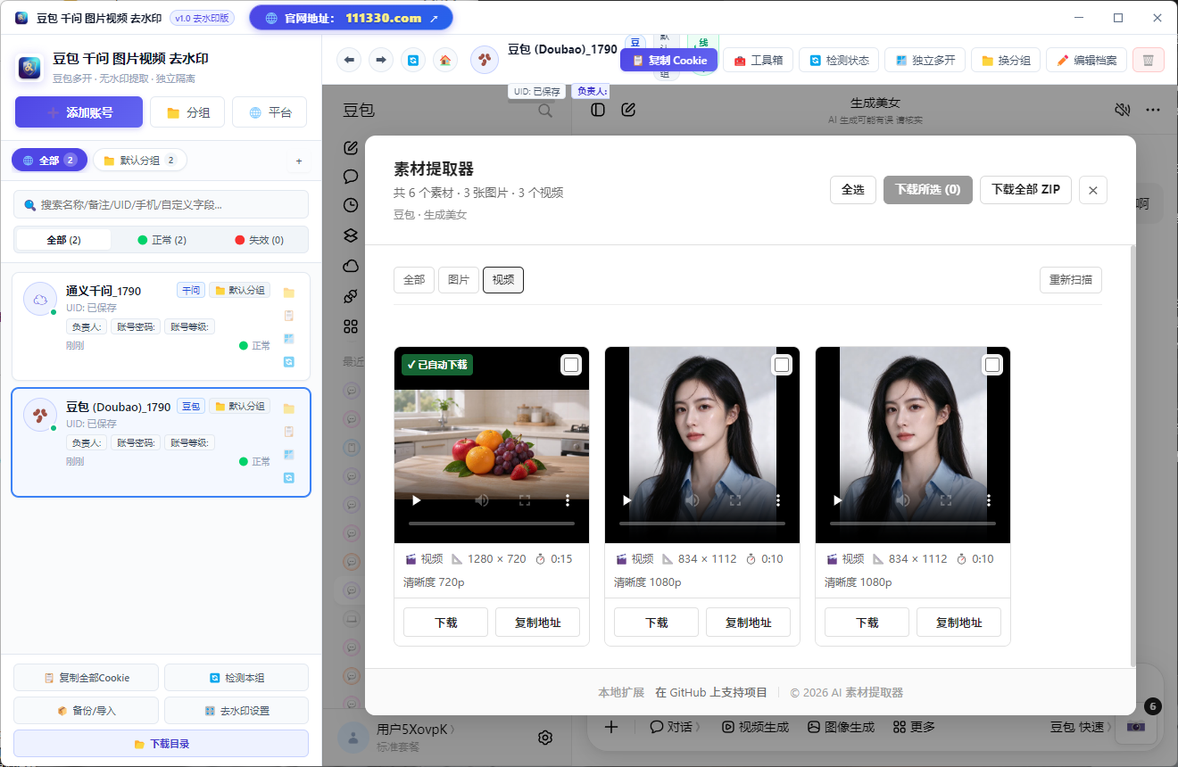Select the 全部 group chip with count 2
Viewport: 1178px width, 767px height.
[50, 161]
